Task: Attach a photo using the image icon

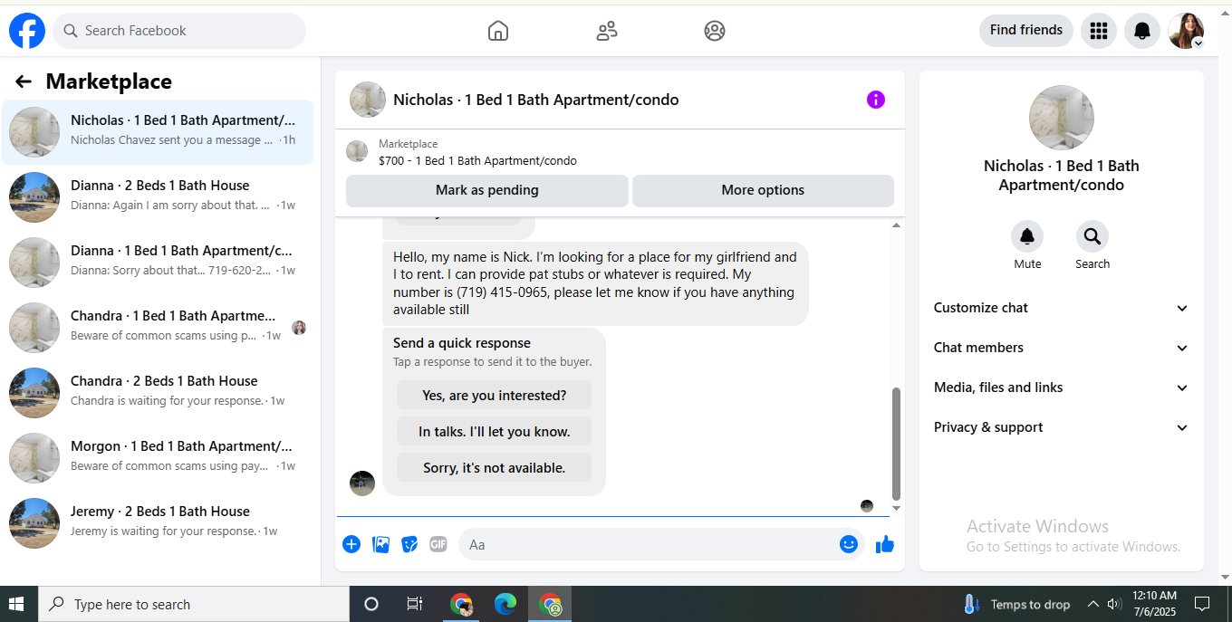Action: (x=381, y=544)
